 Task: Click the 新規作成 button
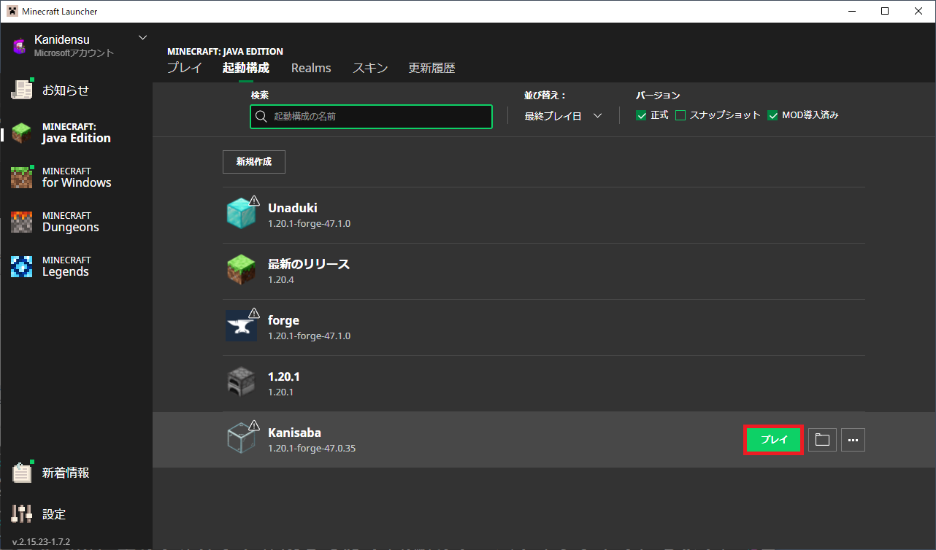(x=253, y=162)
